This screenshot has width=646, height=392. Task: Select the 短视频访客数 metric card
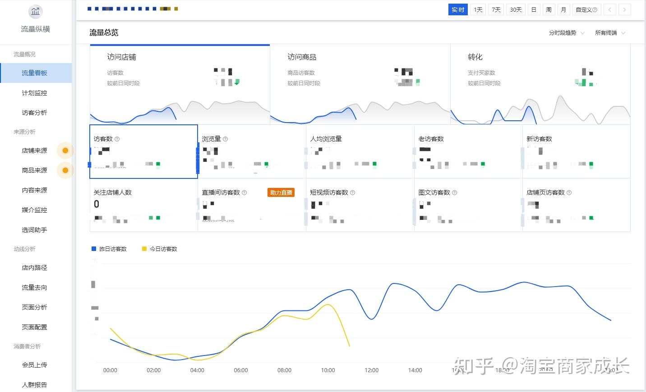(x=360, y=205)
